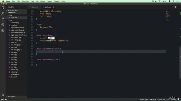Change indentation via Spaces: 4
Screen dimensions: 181x101
click(153, 99)
